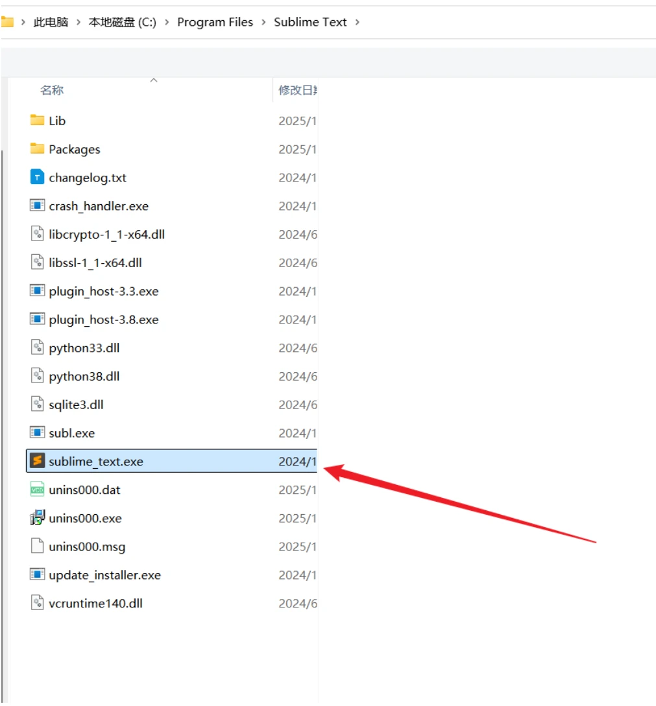Click the vcruntime140.dll file icon

pos(37,602)
